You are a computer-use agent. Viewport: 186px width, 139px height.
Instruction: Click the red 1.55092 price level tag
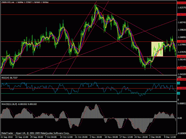(x=181, y=68)
